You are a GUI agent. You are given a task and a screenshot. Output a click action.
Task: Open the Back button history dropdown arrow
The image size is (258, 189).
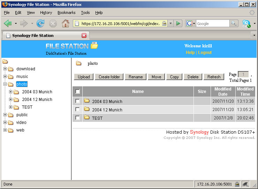point(16,23)
